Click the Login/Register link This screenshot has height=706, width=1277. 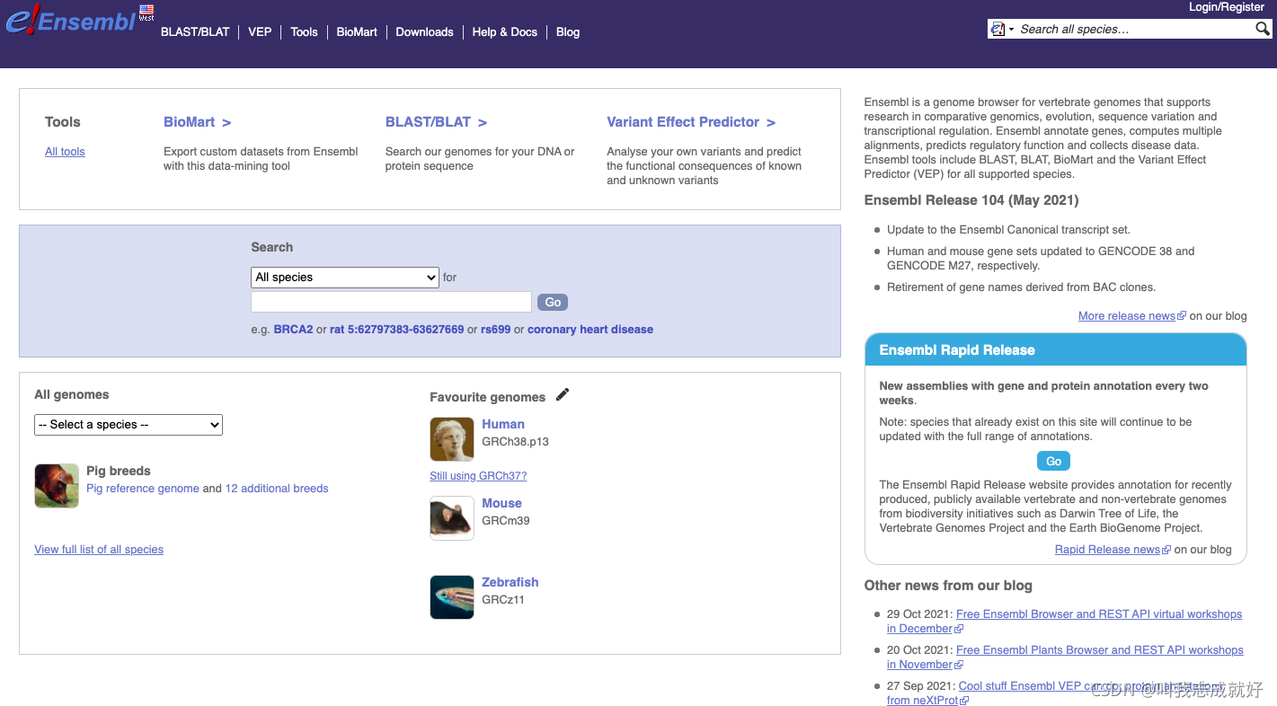click(x=1227, y=7)
